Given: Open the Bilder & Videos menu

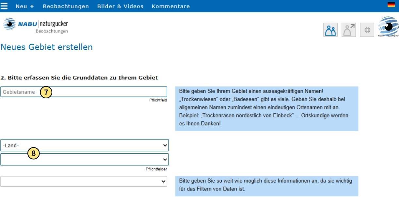Looking at the screenshot, I should tap(120, 6).
